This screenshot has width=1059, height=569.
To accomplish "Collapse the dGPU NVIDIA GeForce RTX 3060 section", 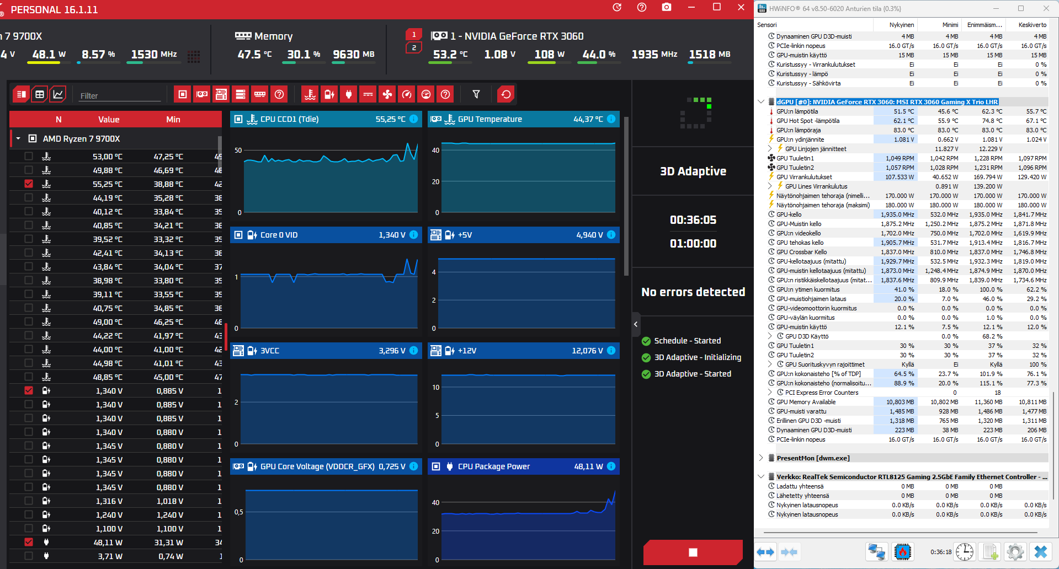I will (761, 101).
